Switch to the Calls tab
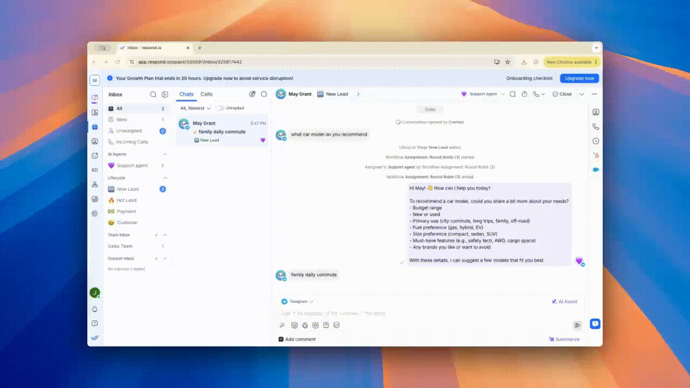The image size is (690, 388). point(208,94)
